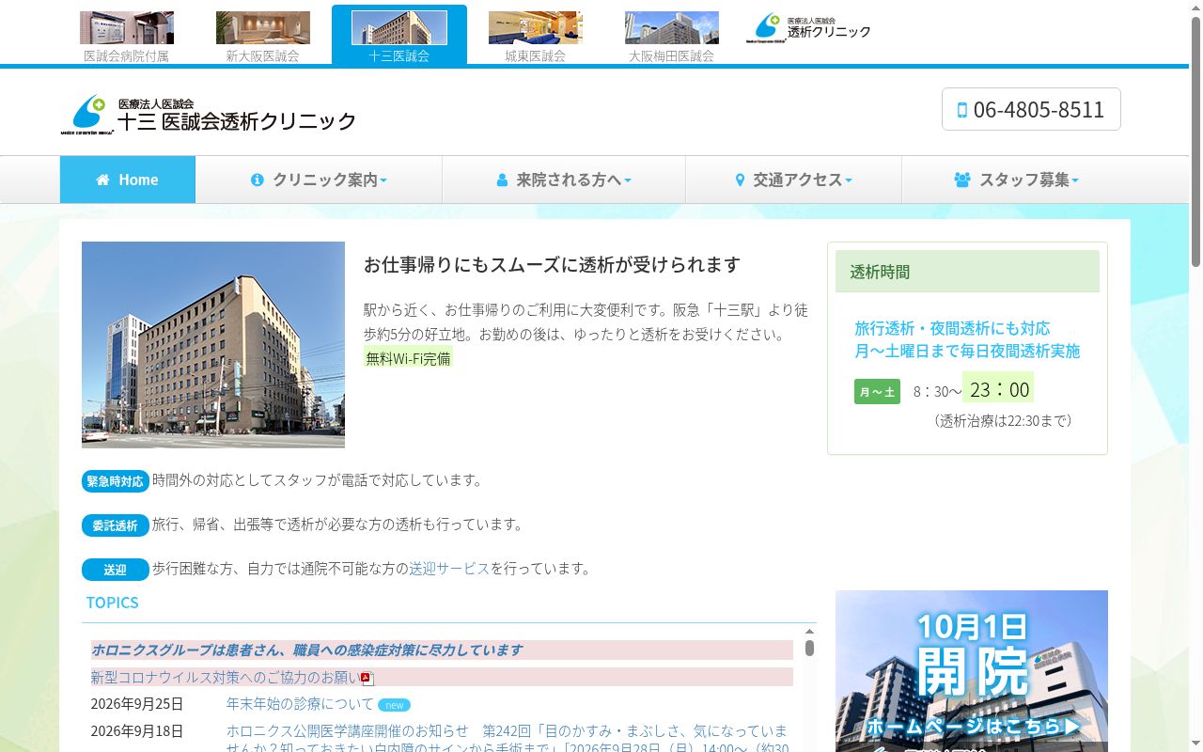Click the 委託透析 badge
1203x752 pixels.
[x=116, y=525]
